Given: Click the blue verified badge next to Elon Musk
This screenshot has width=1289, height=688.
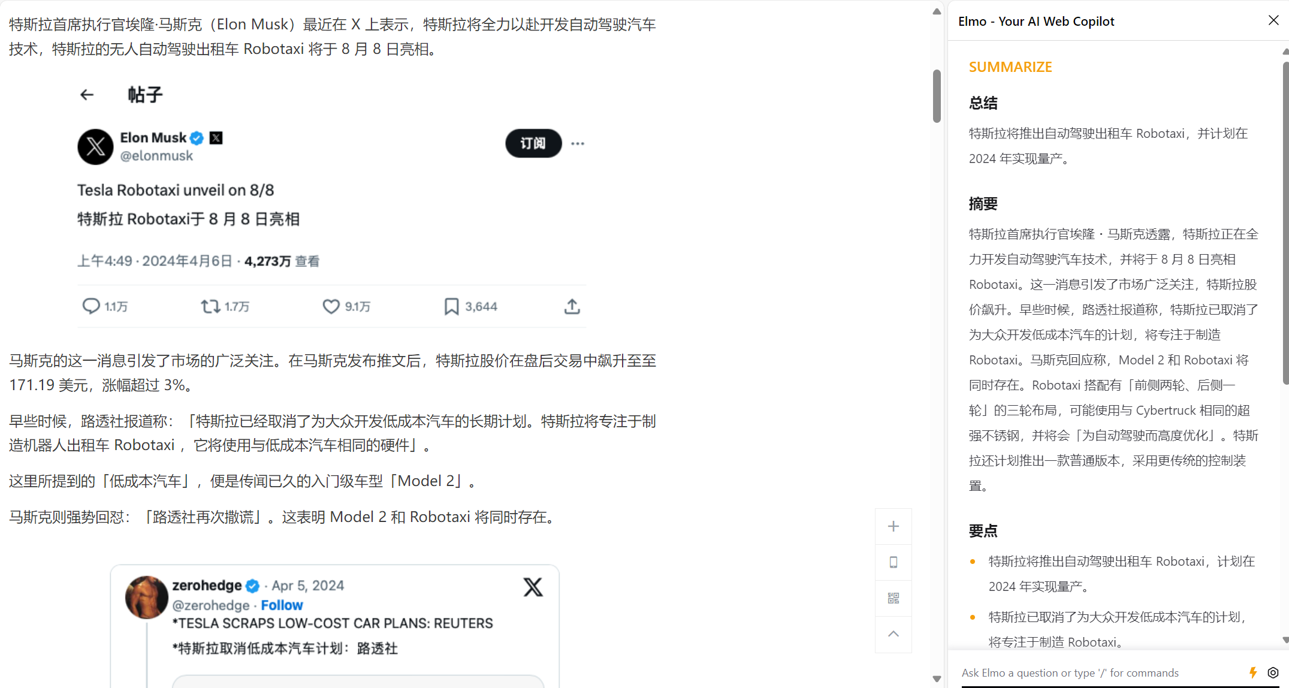Looking at the screenshot, I should coord(197,138).
